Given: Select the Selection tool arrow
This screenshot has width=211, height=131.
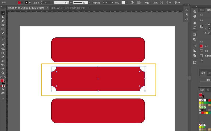Looking at the screenshot, I should (x=3, y=13).
